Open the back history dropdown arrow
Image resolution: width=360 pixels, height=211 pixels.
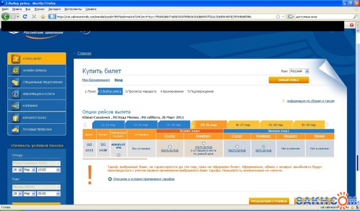[18, 16]
